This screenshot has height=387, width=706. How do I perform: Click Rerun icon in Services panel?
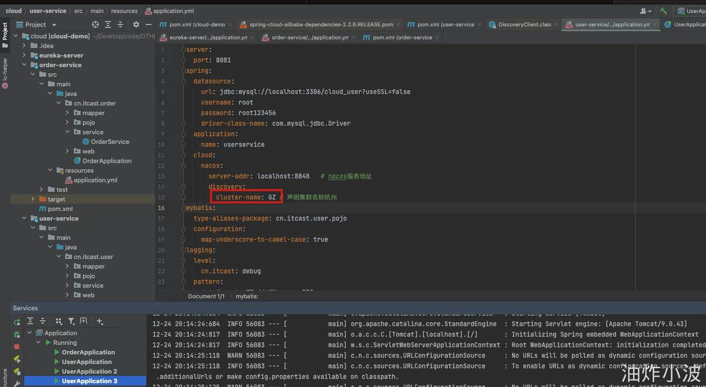(17, 321)
